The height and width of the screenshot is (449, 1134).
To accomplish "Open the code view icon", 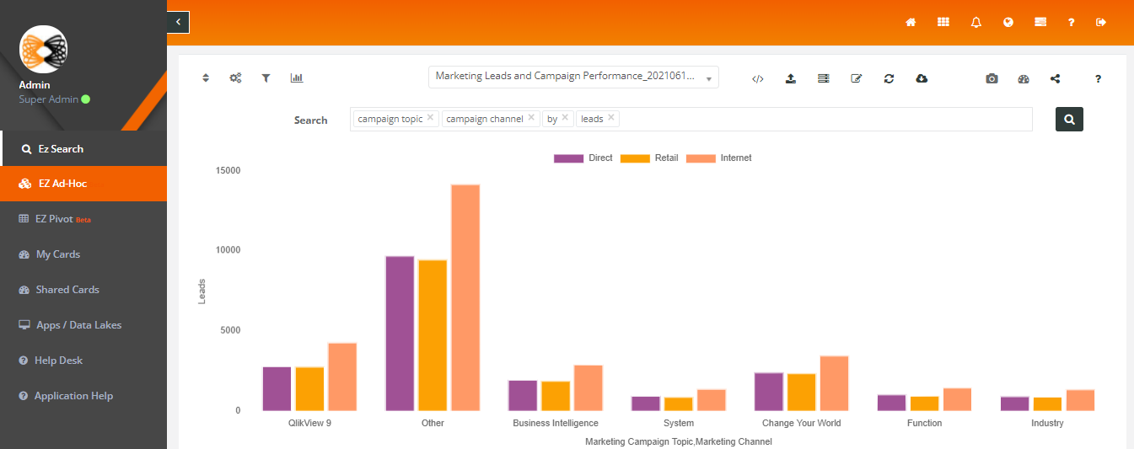I will tap(758, 78).
